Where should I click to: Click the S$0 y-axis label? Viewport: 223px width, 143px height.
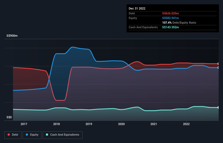pos(9,117)
